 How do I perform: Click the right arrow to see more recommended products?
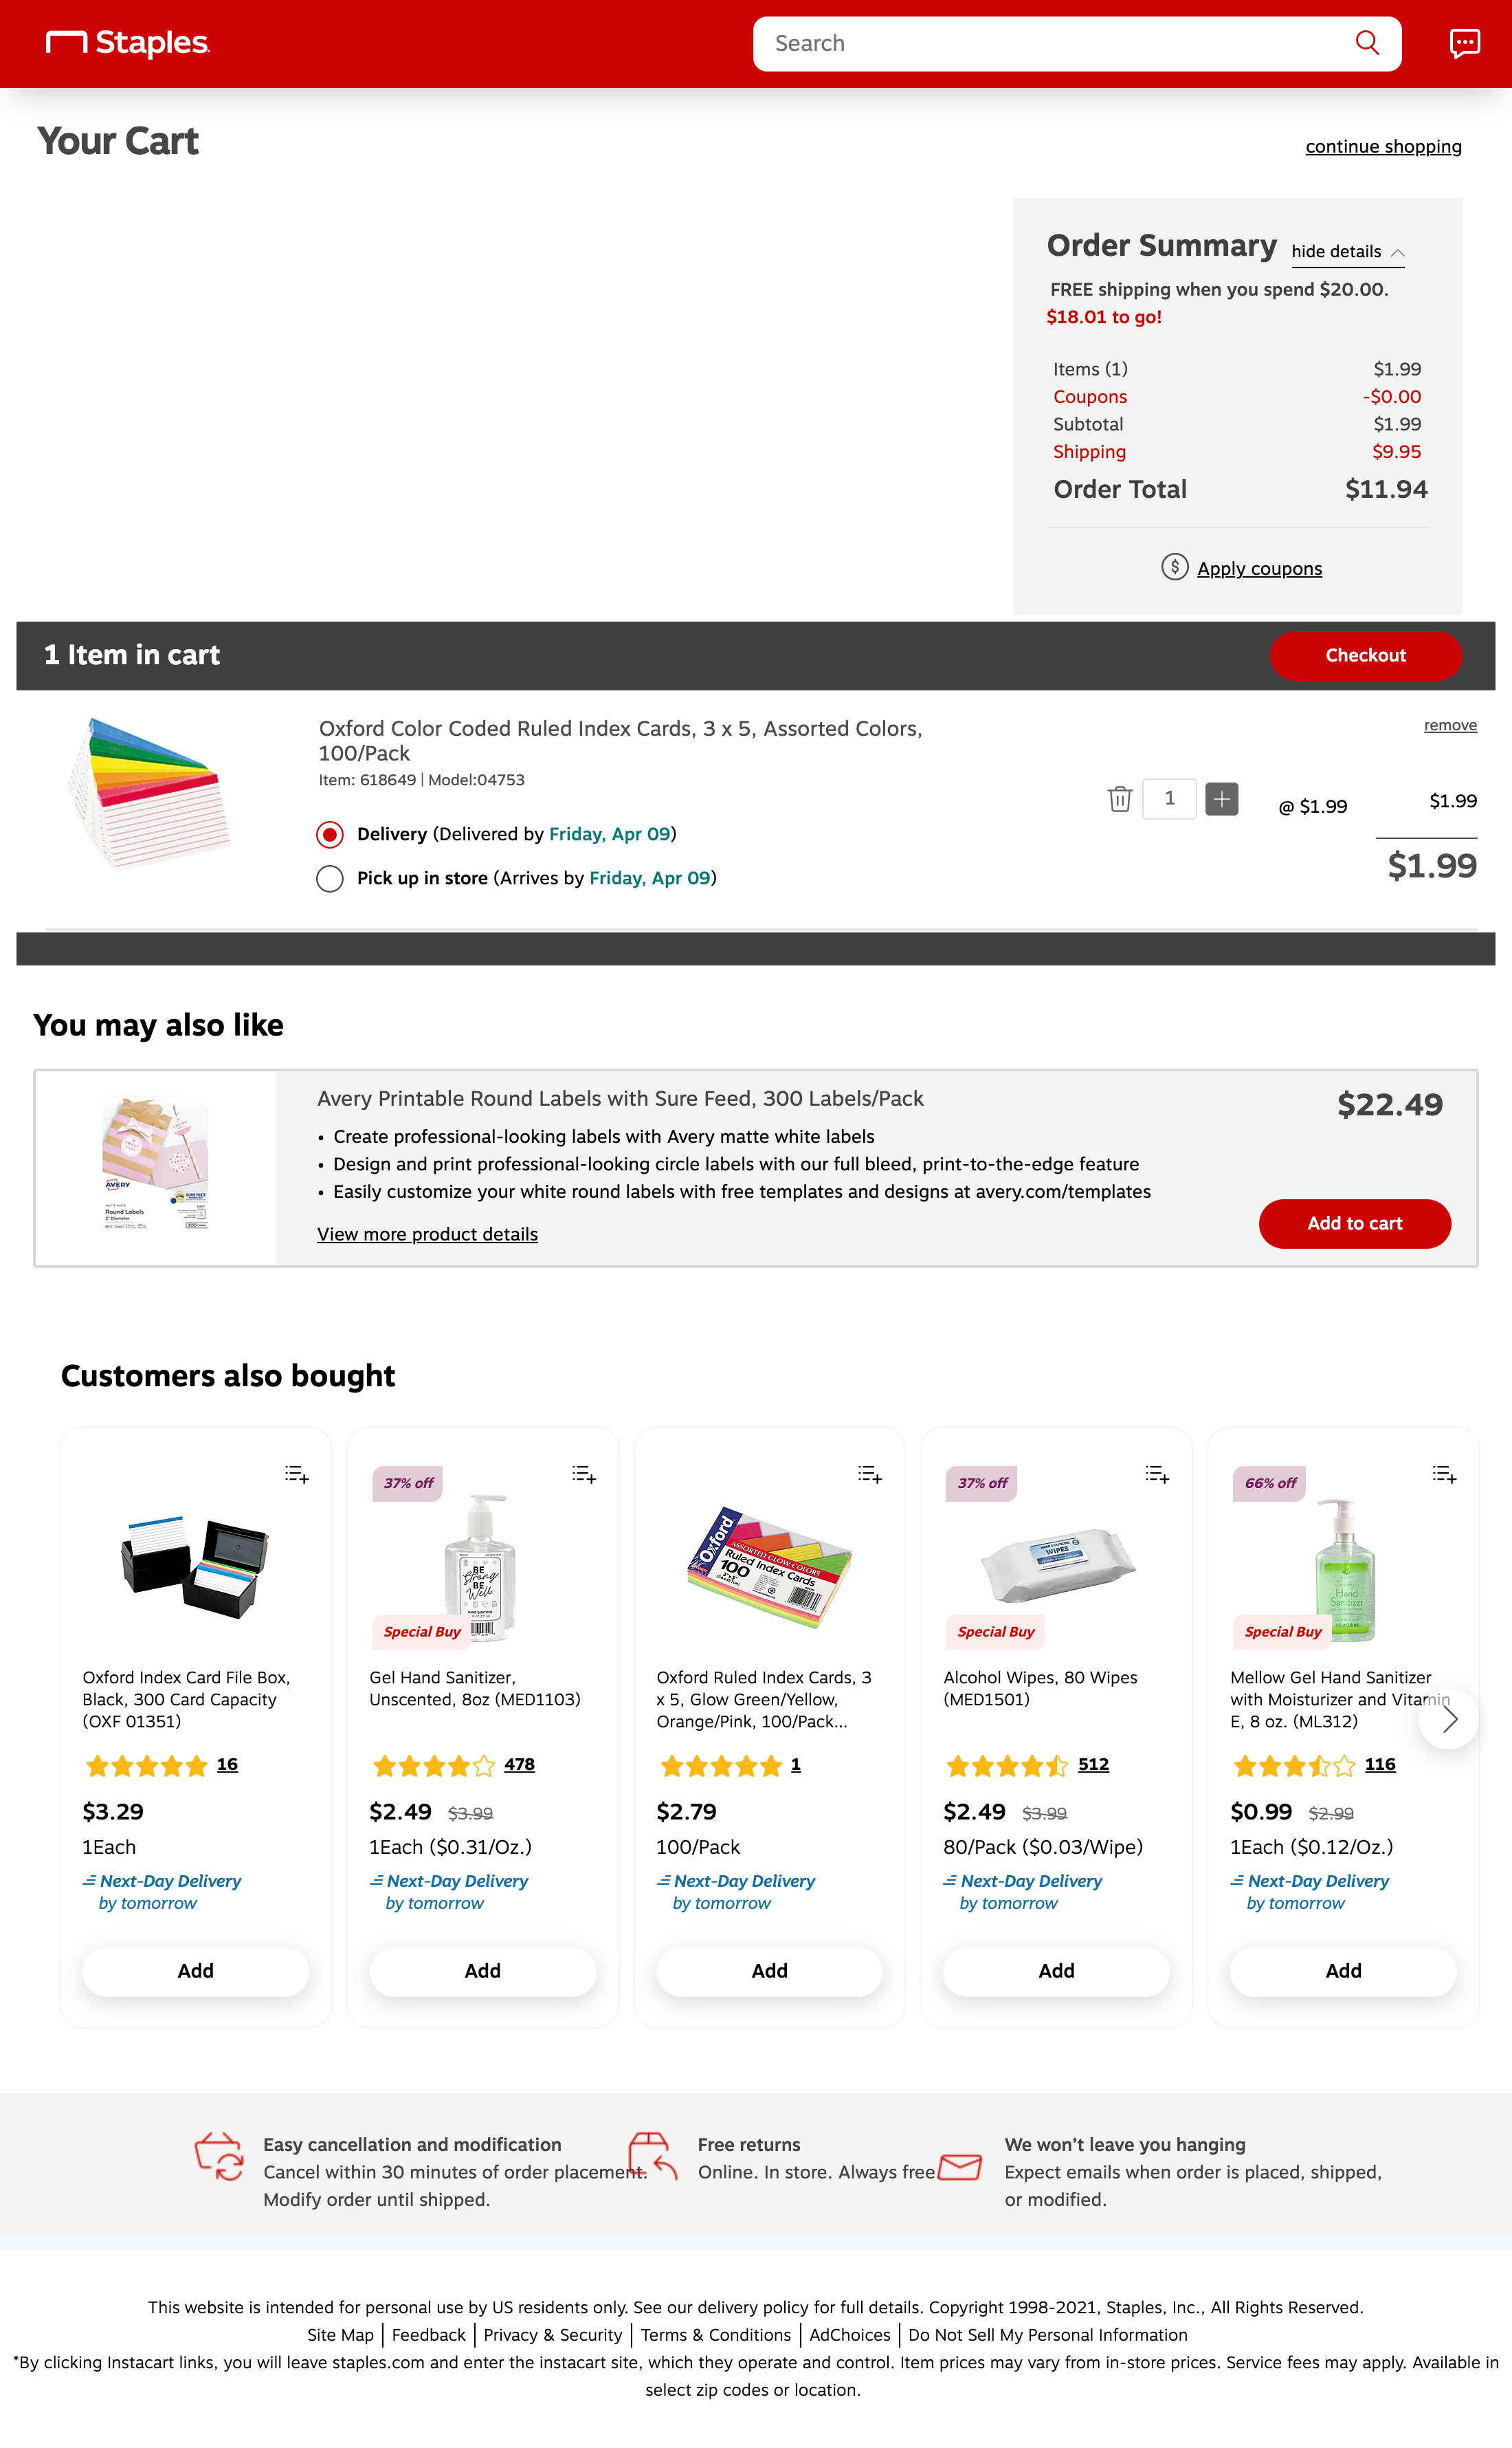pyautogui.click(x=1447, y=1718)
